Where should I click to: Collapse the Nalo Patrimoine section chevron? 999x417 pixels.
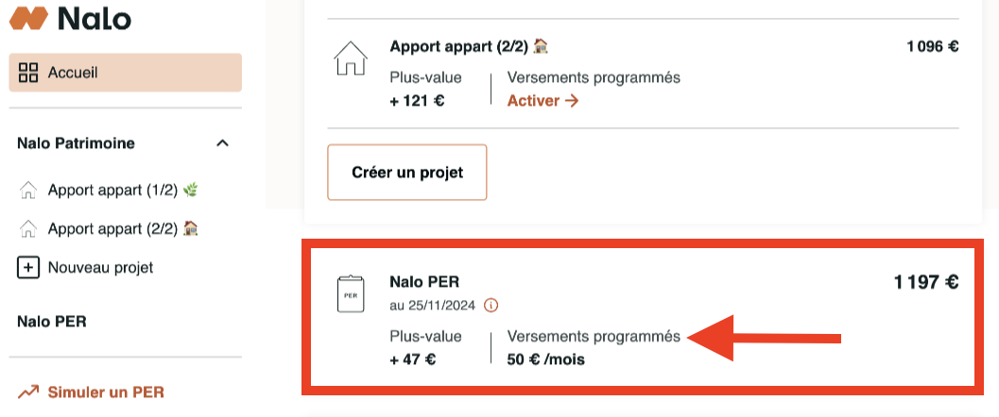coord(222,143)
